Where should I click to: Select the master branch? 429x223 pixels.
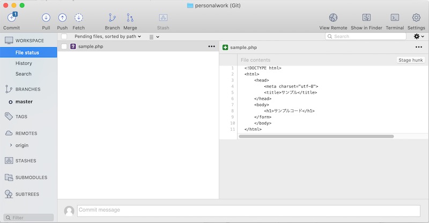point(24,101)
